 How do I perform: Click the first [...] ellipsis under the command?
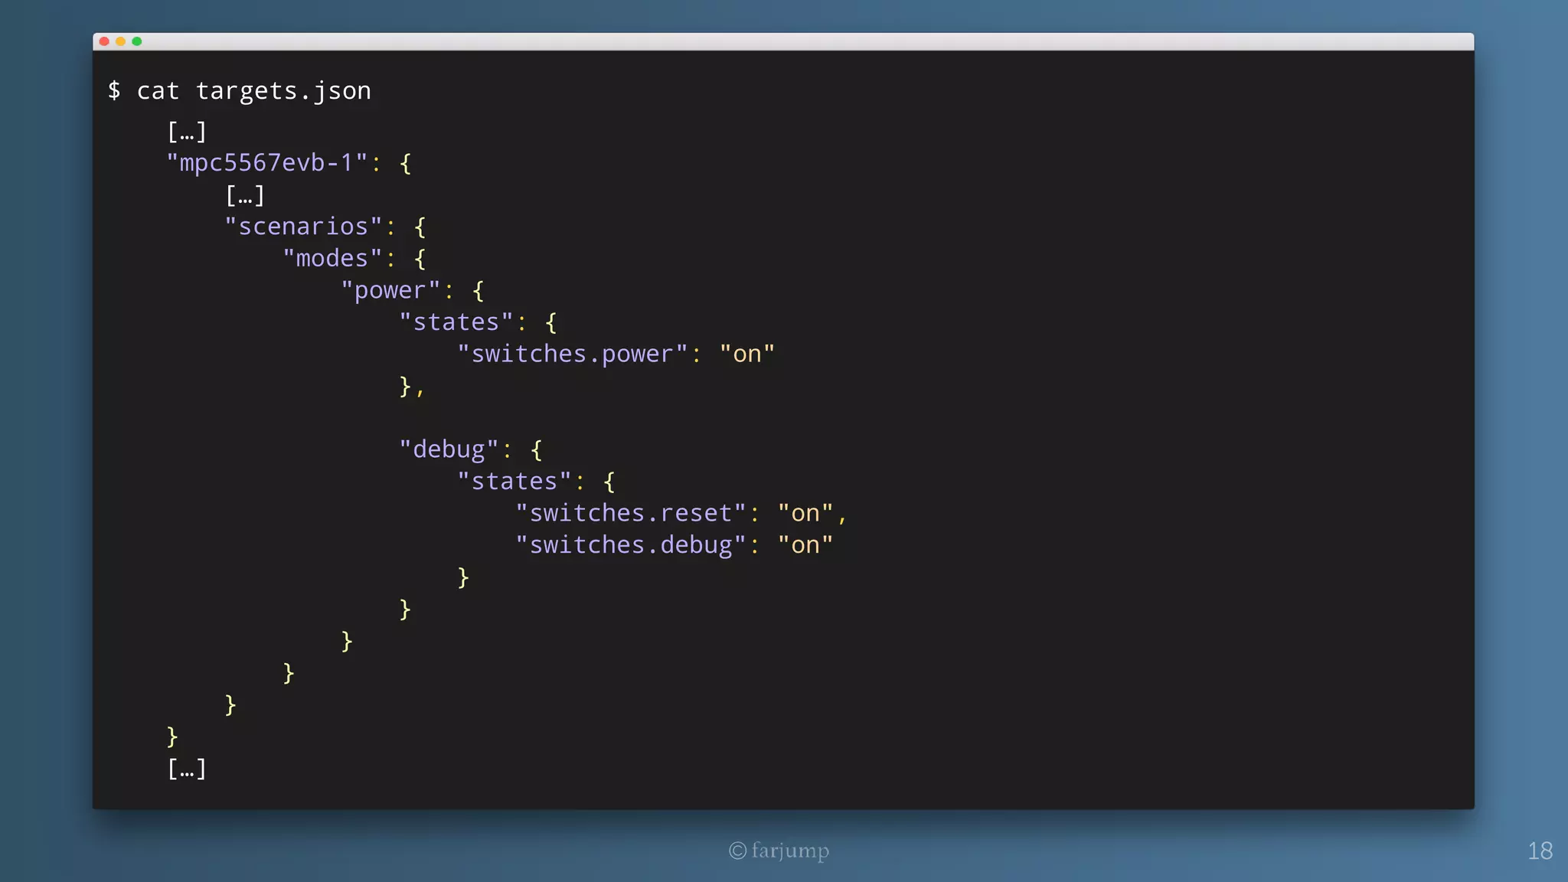(187, 132)
